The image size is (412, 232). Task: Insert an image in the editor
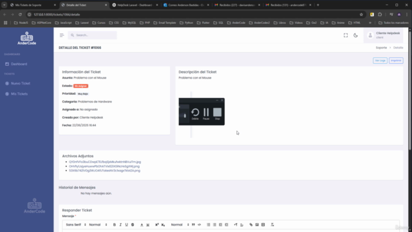[x=257, y=225]
